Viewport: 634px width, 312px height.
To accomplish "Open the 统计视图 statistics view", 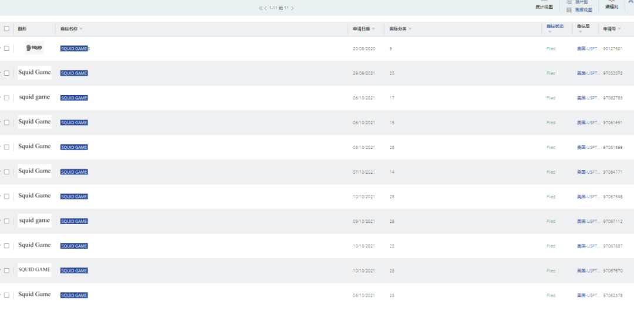I will coord(544,7).
